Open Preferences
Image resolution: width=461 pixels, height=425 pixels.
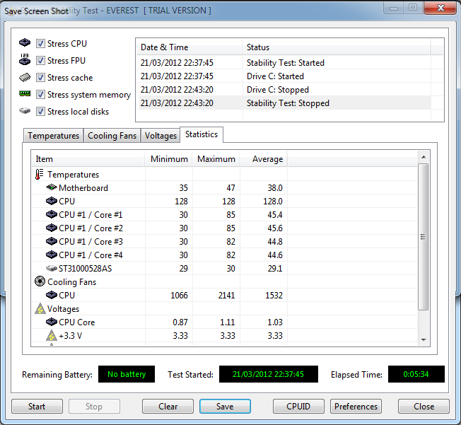tap(356, 407)
